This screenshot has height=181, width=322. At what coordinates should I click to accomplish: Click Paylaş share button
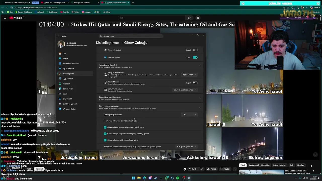(212, 169)
